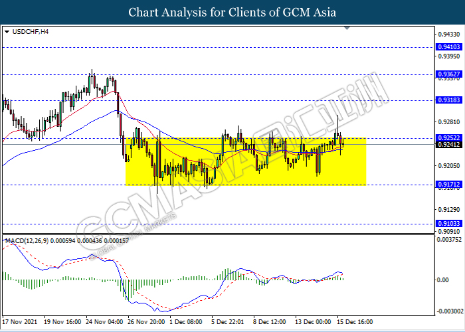This screenshot has height=332, width=465.
Task: Click the MACD zero level 0.00 label
Action: pos(443,280)
